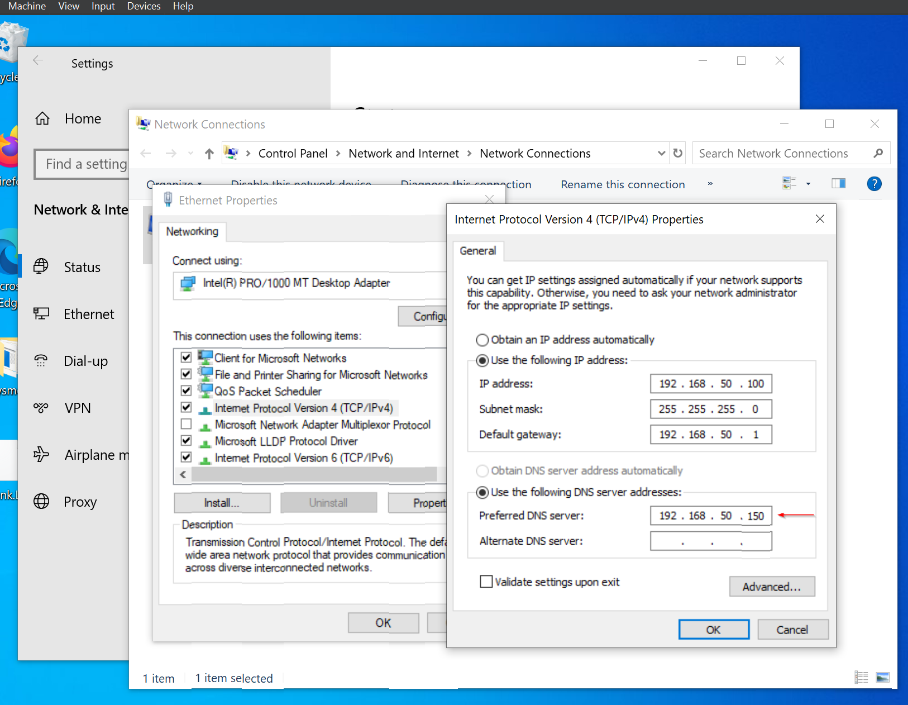
Task: Click the Alternate DNS server field
Action: (711, 541)
